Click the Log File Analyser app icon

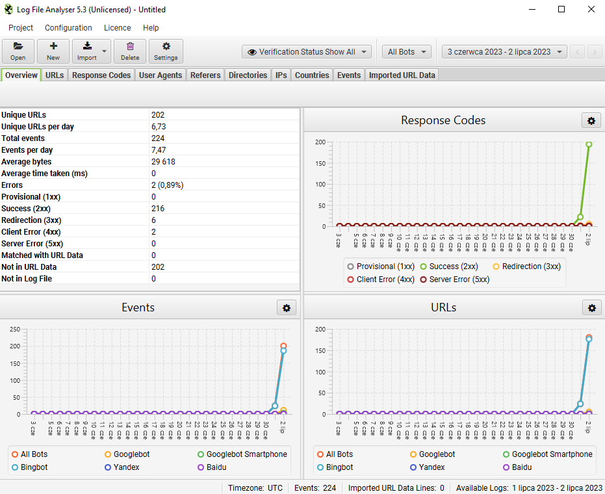point(8,9)
